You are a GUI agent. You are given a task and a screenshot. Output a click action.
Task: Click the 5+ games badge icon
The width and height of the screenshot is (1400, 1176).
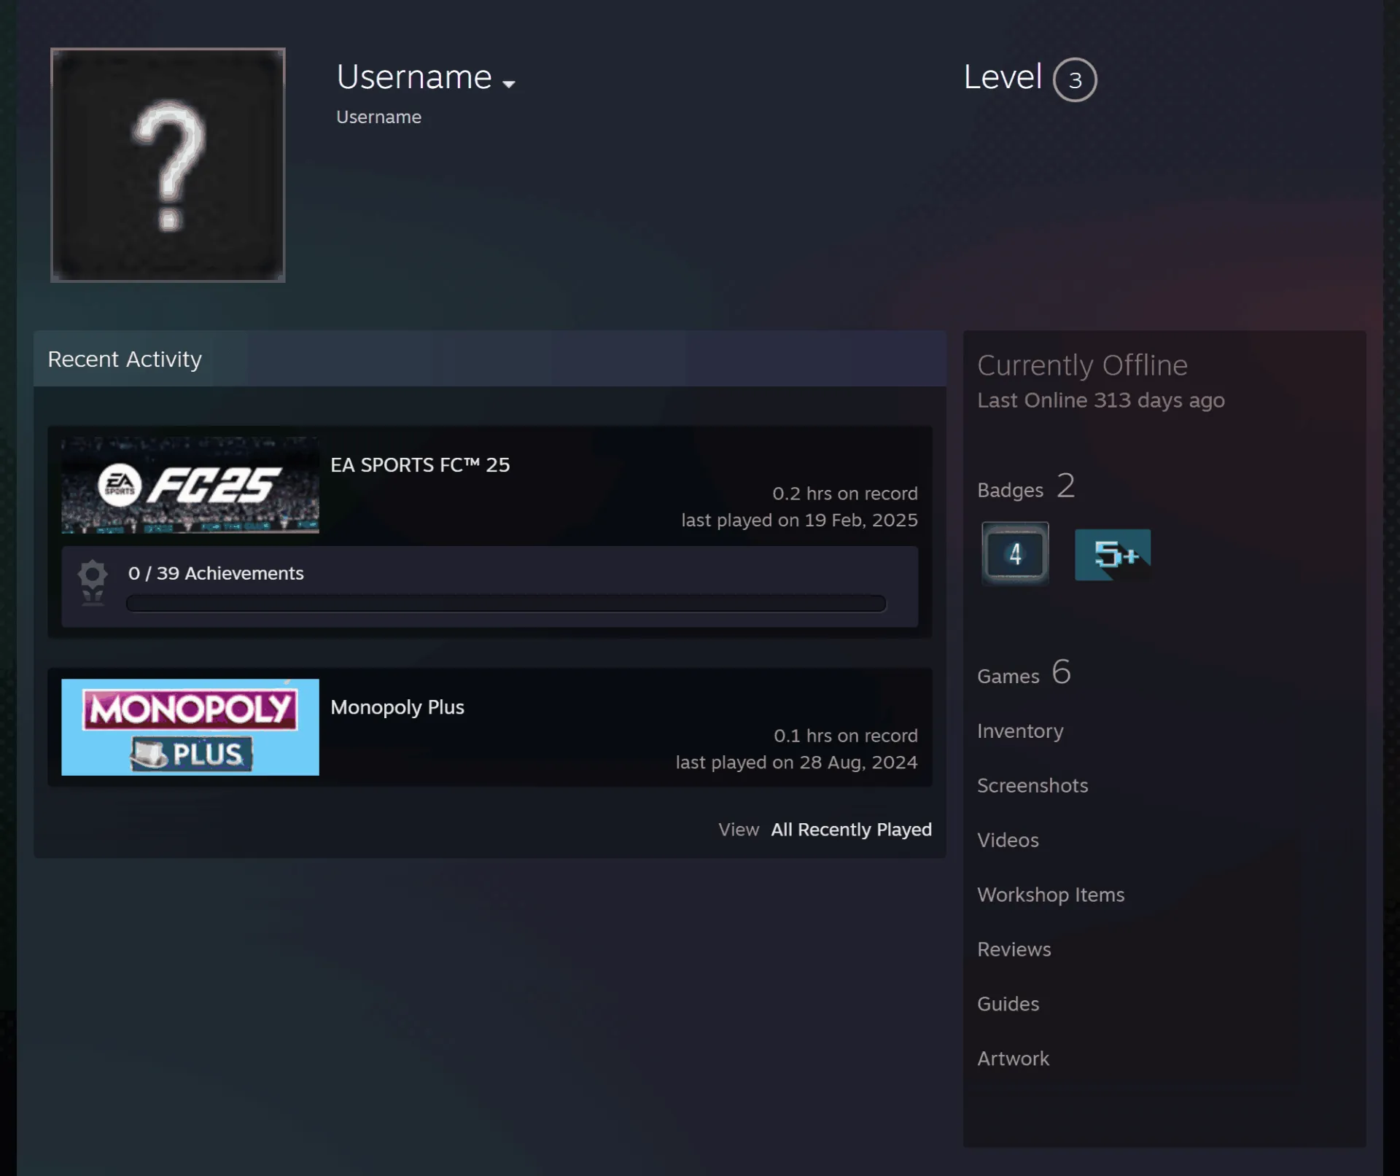(x=1113, y=554)
